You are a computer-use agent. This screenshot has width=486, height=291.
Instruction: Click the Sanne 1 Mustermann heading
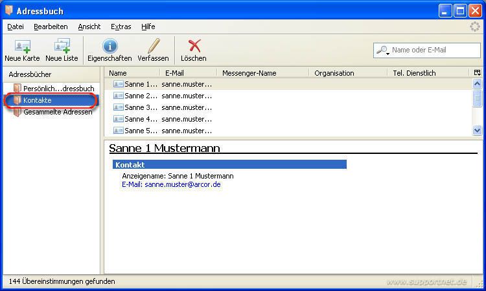click(x=165, y=148)
